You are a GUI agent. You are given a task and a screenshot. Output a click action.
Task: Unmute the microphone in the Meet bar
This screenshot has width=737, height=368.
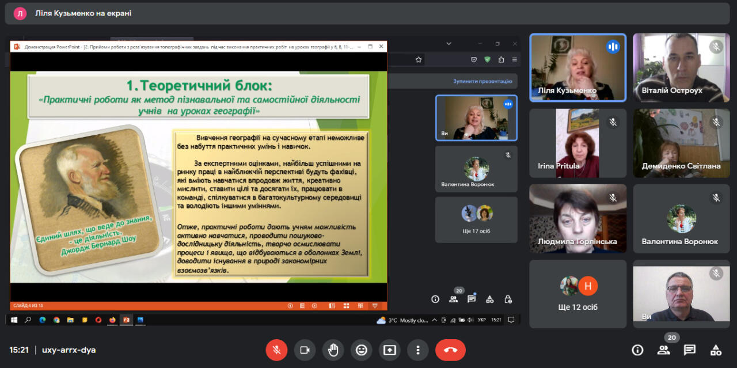tap(276, 350)
